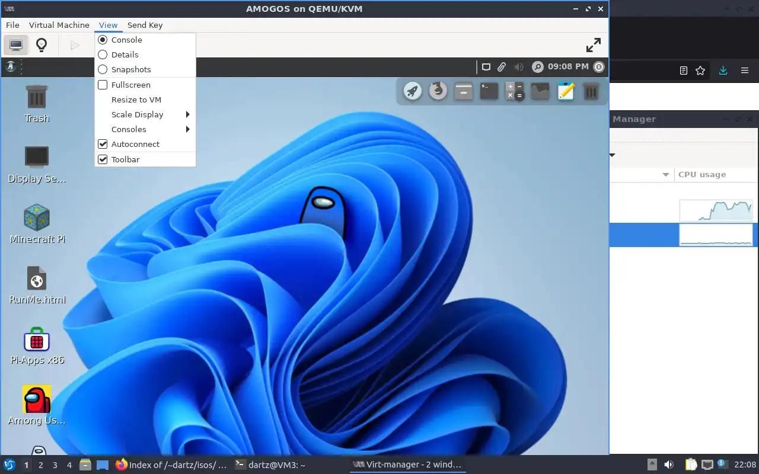This screenshot has height=474, width=759.
Task: Select Among Us desktop icon
Action: tap(37, 406)
